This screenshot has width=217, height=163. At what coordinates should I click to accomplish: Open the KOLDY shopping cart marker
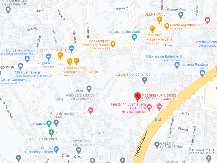point(56,150)
